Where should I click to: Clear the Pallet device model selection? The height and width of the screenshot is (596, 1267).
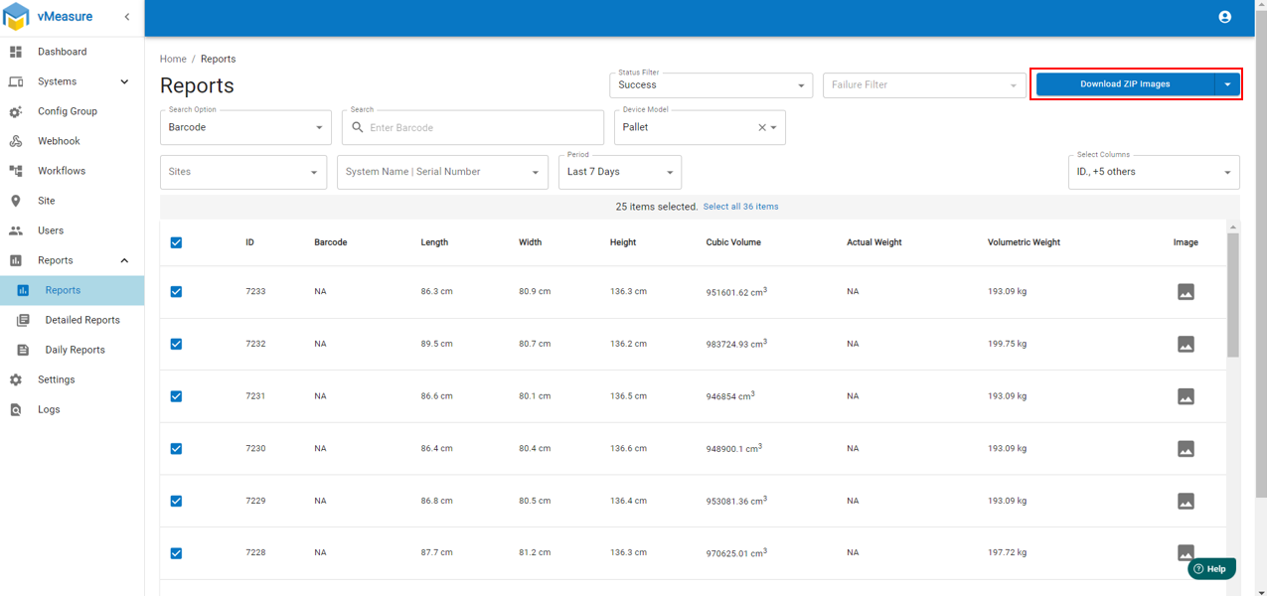(762, 128)
